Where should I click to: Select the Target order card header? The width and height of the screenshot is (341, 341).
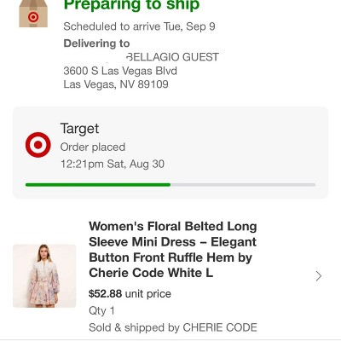pos(170,153)
